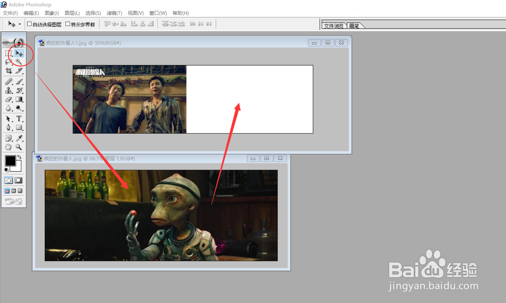Align horizontal centers button in options bar
The width and height of the screenshot is (506, 303).
point(143,24)
